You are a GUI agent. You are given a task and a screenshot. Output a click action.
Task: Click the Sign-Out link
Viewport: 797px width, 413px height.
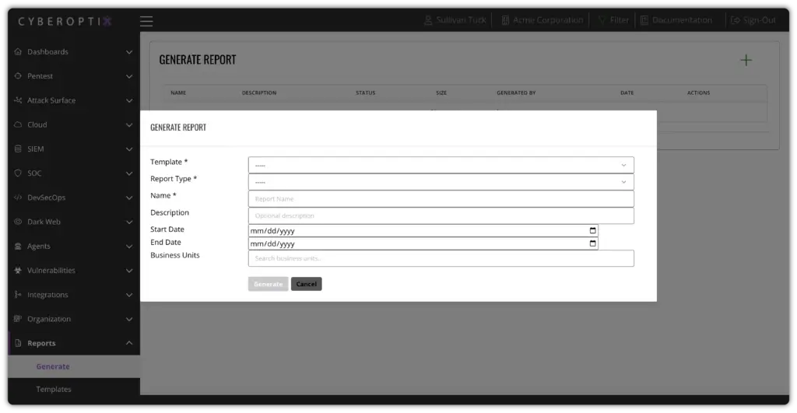pos(753,20)
